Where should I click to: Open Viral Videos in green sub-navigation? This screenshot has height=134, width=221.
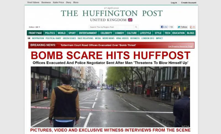click(122, 38)
